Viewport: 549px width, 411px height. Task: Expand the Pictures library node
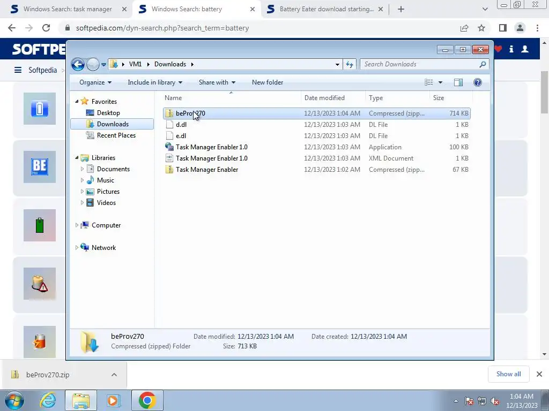82,192
